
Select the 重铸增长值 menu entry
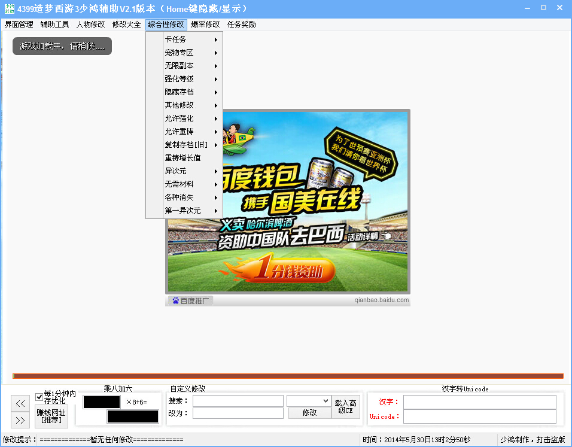coord(184,157)
